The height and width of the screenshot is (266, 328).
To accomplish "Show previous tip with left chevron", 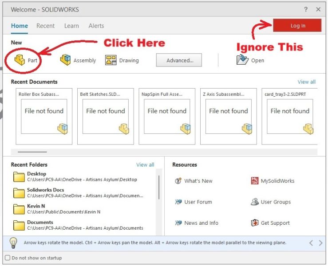I will [x=311, y=243].
